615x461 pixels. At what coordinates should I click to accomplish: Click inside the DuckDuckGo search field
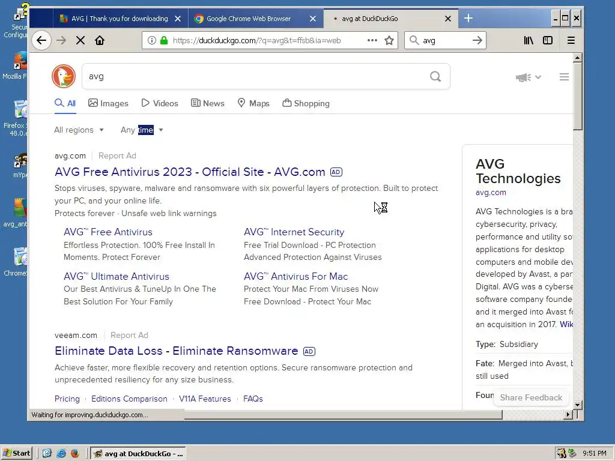[x=255, y=76]
